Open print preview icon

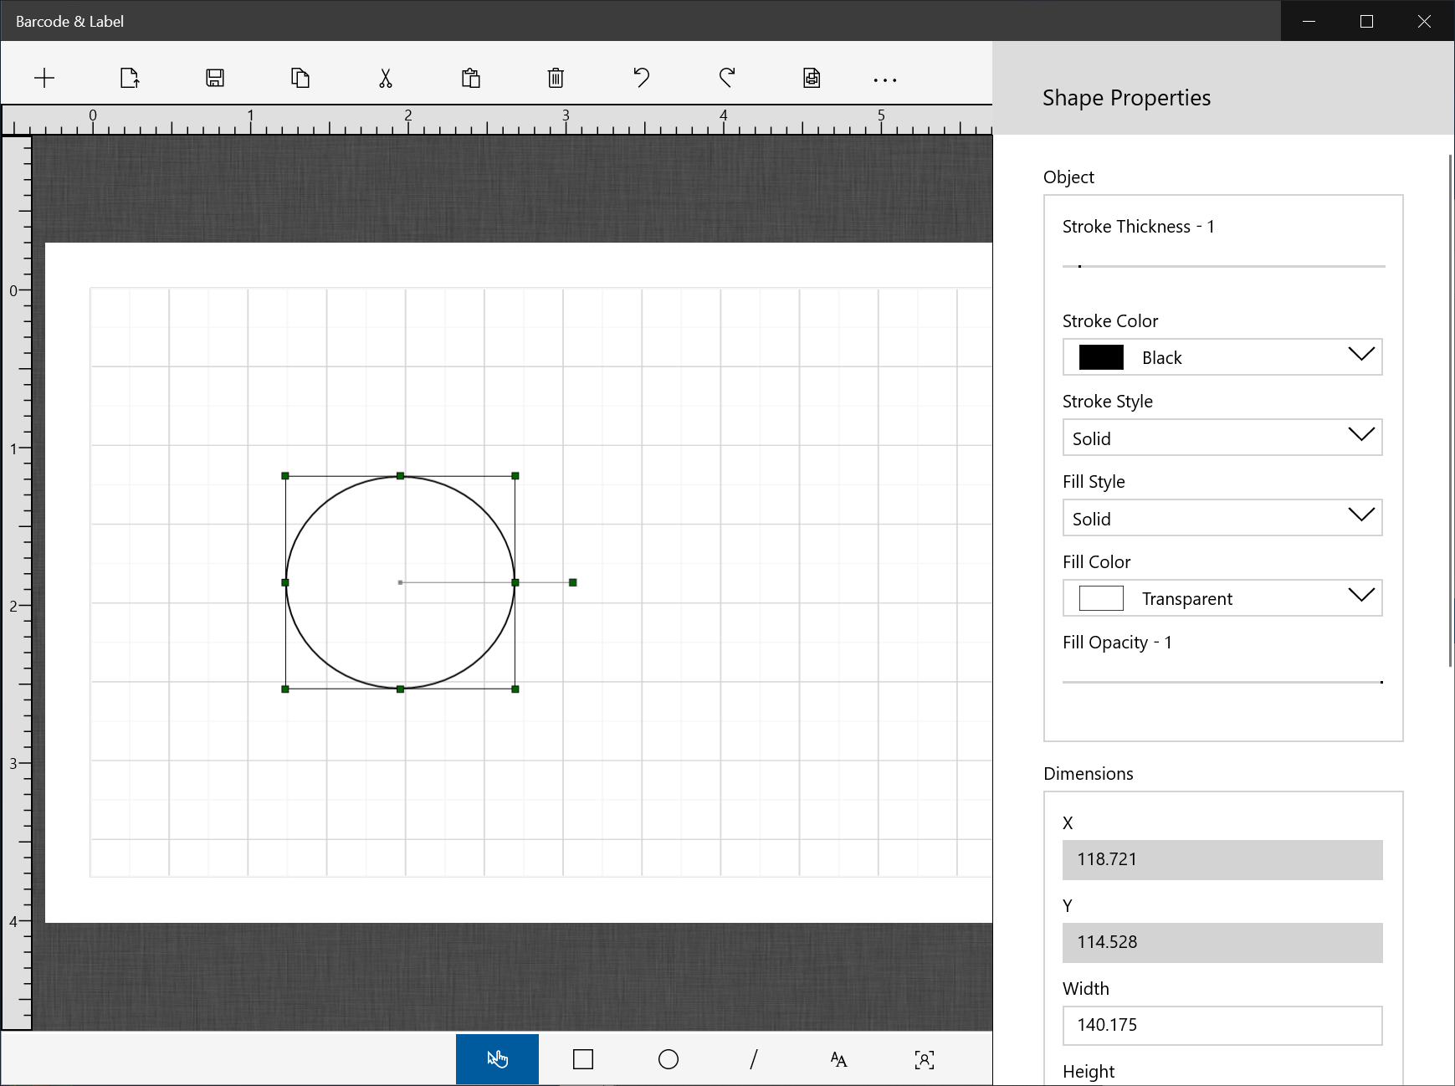(x=812, y=79)
